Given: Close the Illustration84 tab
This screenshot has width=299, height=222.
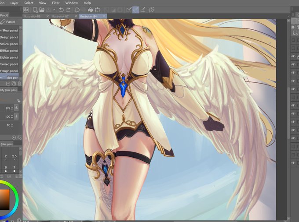Looking at the screenshot, I should [x=104, y=16].
